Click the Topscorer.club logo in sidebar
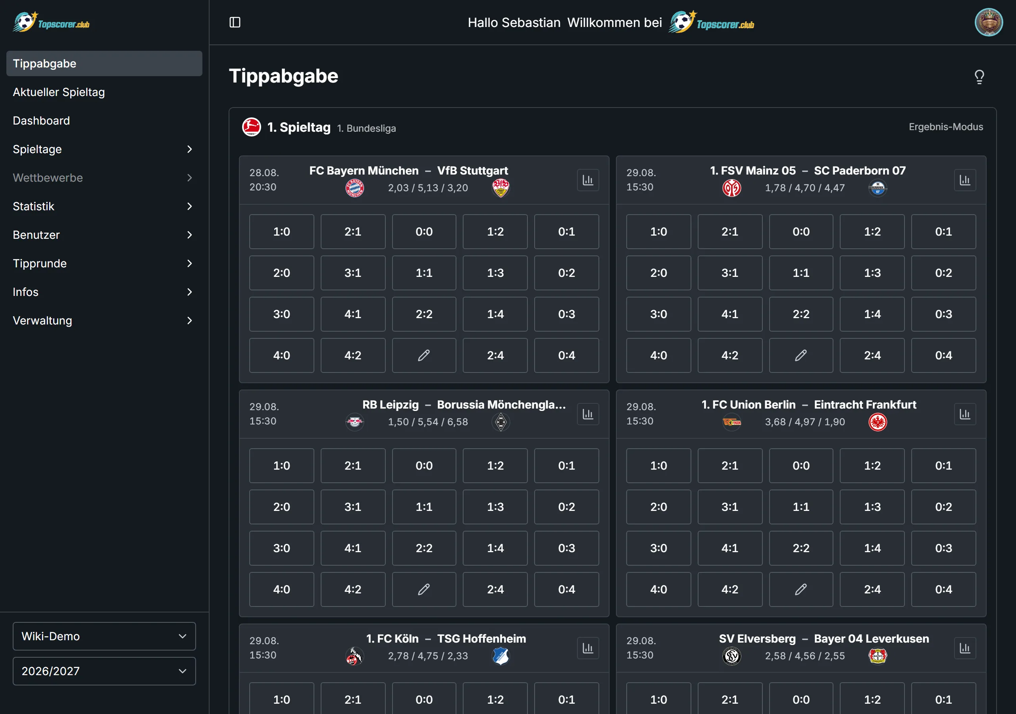1016x714 pixels. pos(51,22)
